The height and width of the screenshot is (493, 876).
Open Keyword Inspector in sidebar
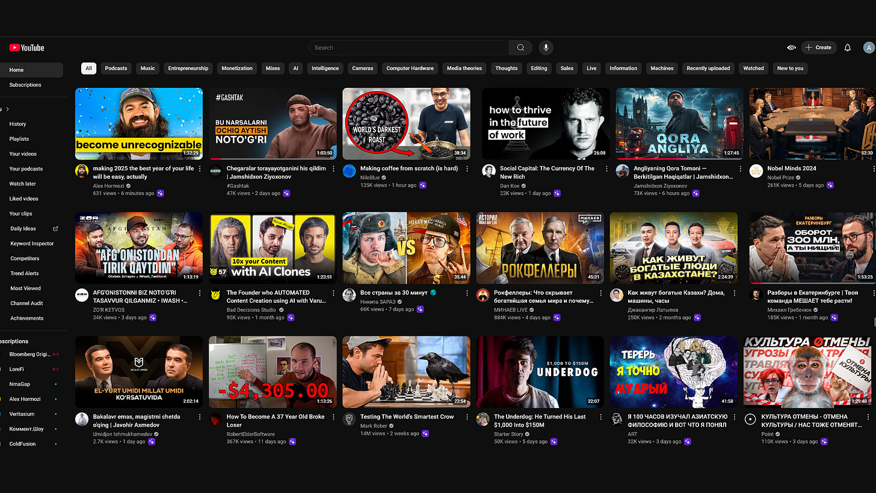pos(31,244)
